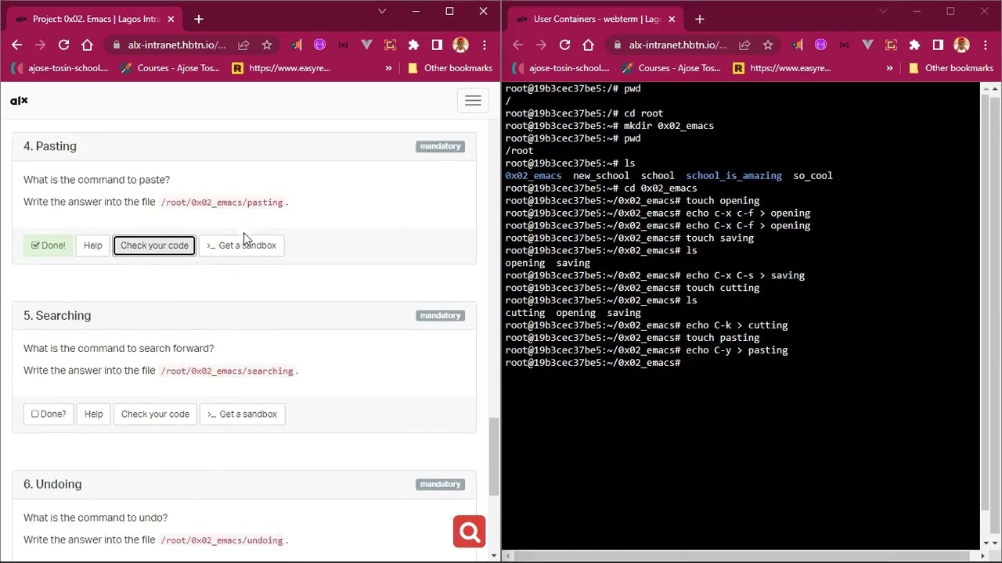Click 'echo C-y > pasting' terminal line

737,350
